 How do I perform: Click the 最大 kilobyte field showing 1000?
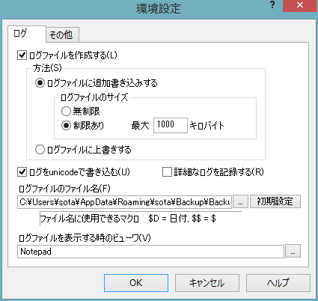coord(171,125)
